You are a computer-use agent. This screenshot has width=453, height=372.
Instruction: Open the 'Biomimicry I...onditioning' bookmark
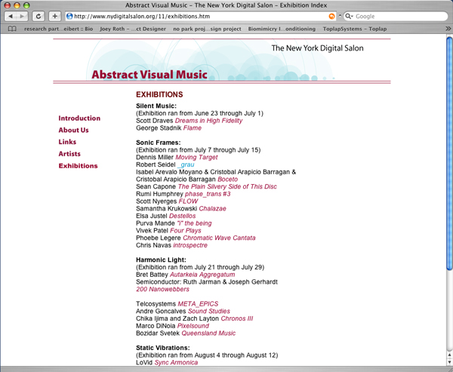(x=282, y=29)
